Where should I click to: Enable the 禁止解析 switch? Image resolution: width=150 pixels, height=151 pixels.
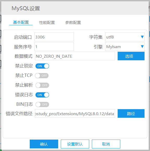point(42,85)
